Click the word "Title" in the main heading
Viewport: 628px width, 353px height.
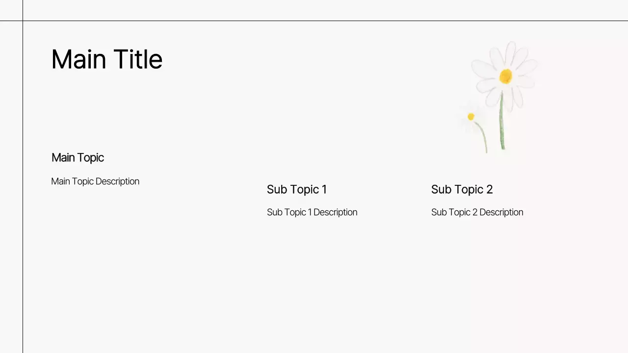click(137, 59)
